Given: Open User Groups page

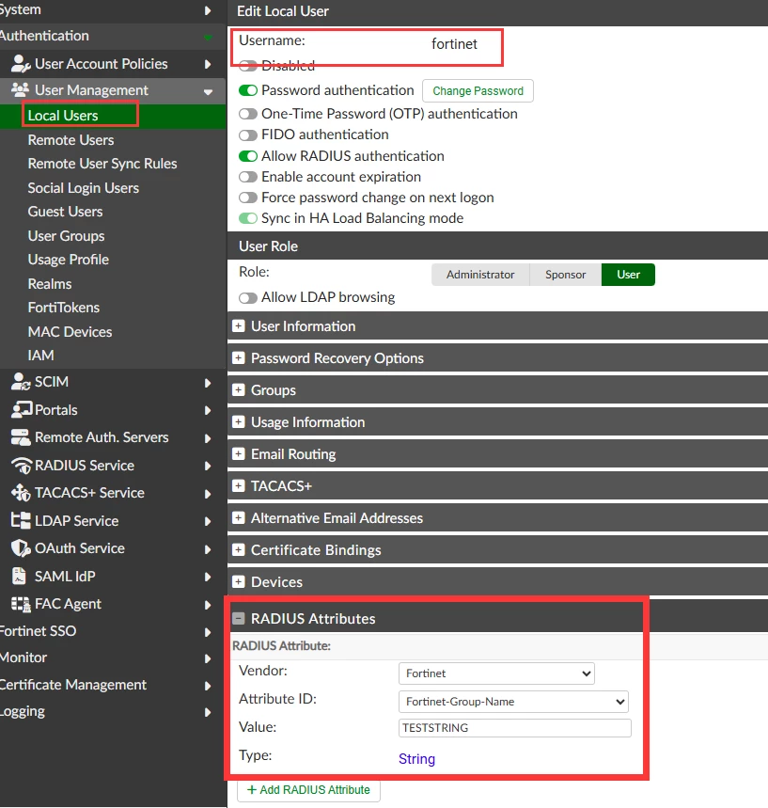Looking at the screenshot, I should (66, 235).
